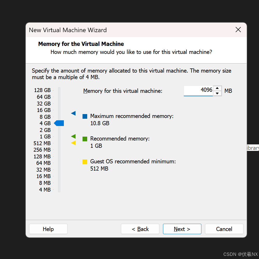This screenshot has height=259, width=259.
Task: Select the green recommended memory triangle marker
Action: [73, 136]
